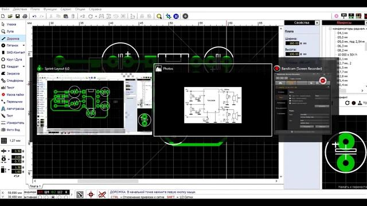Open the Фото Вид photo view
This screenshot has width=367, height=206.
(10, 130)
